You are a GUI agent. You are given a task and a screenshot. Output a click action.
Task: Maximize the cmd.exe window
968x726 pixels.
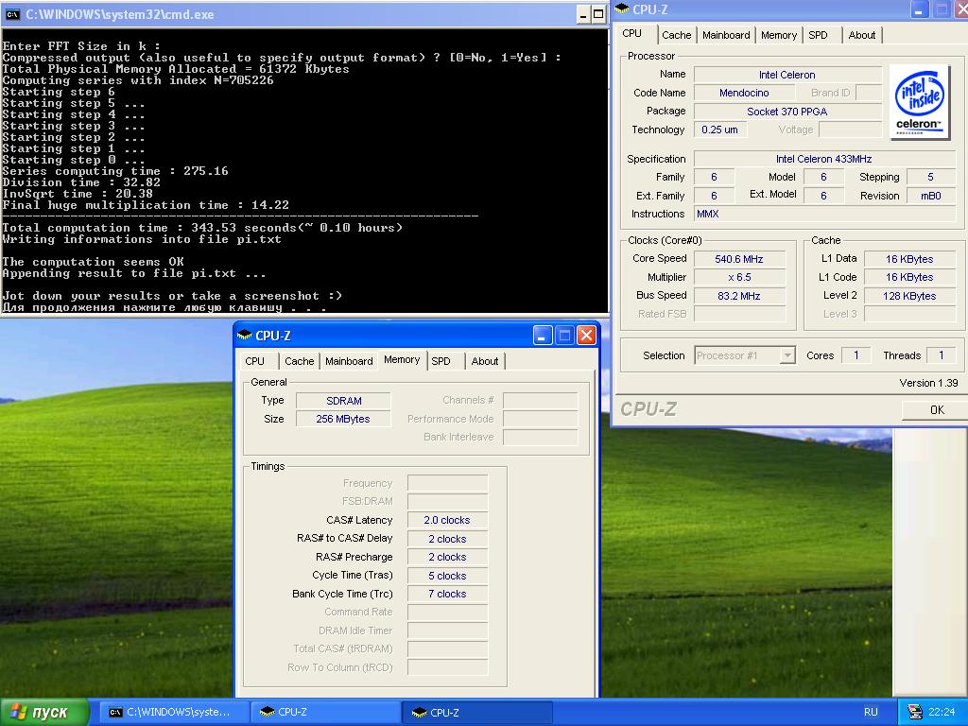598,15
